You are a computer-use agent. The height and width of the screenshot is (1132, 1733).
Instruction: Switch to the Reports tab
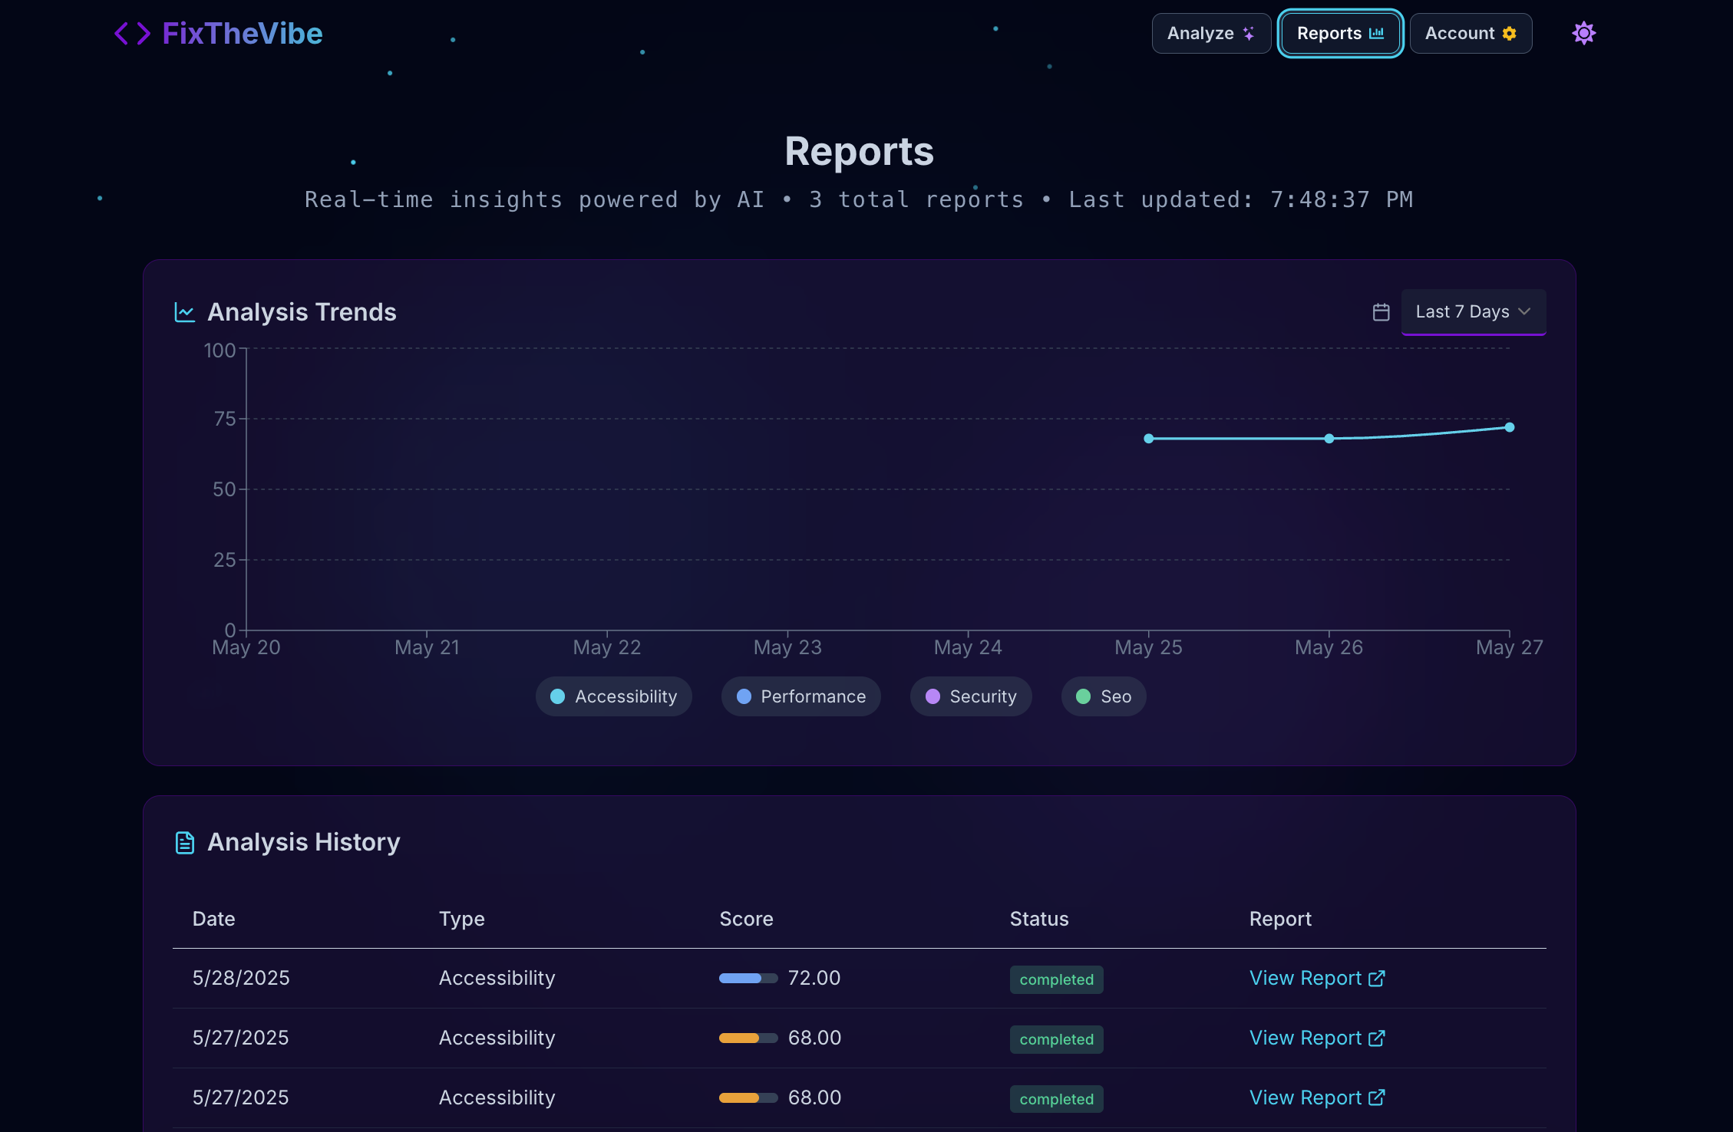tap(1340, 34)
